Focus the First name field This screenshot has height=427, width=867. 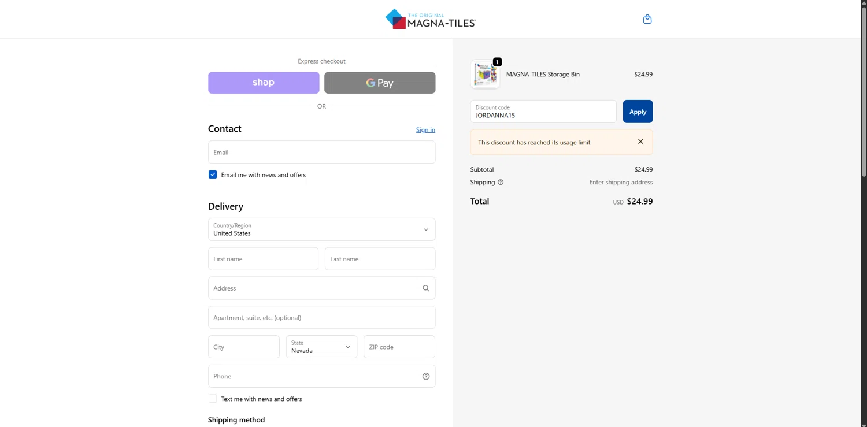coord(263,259)
